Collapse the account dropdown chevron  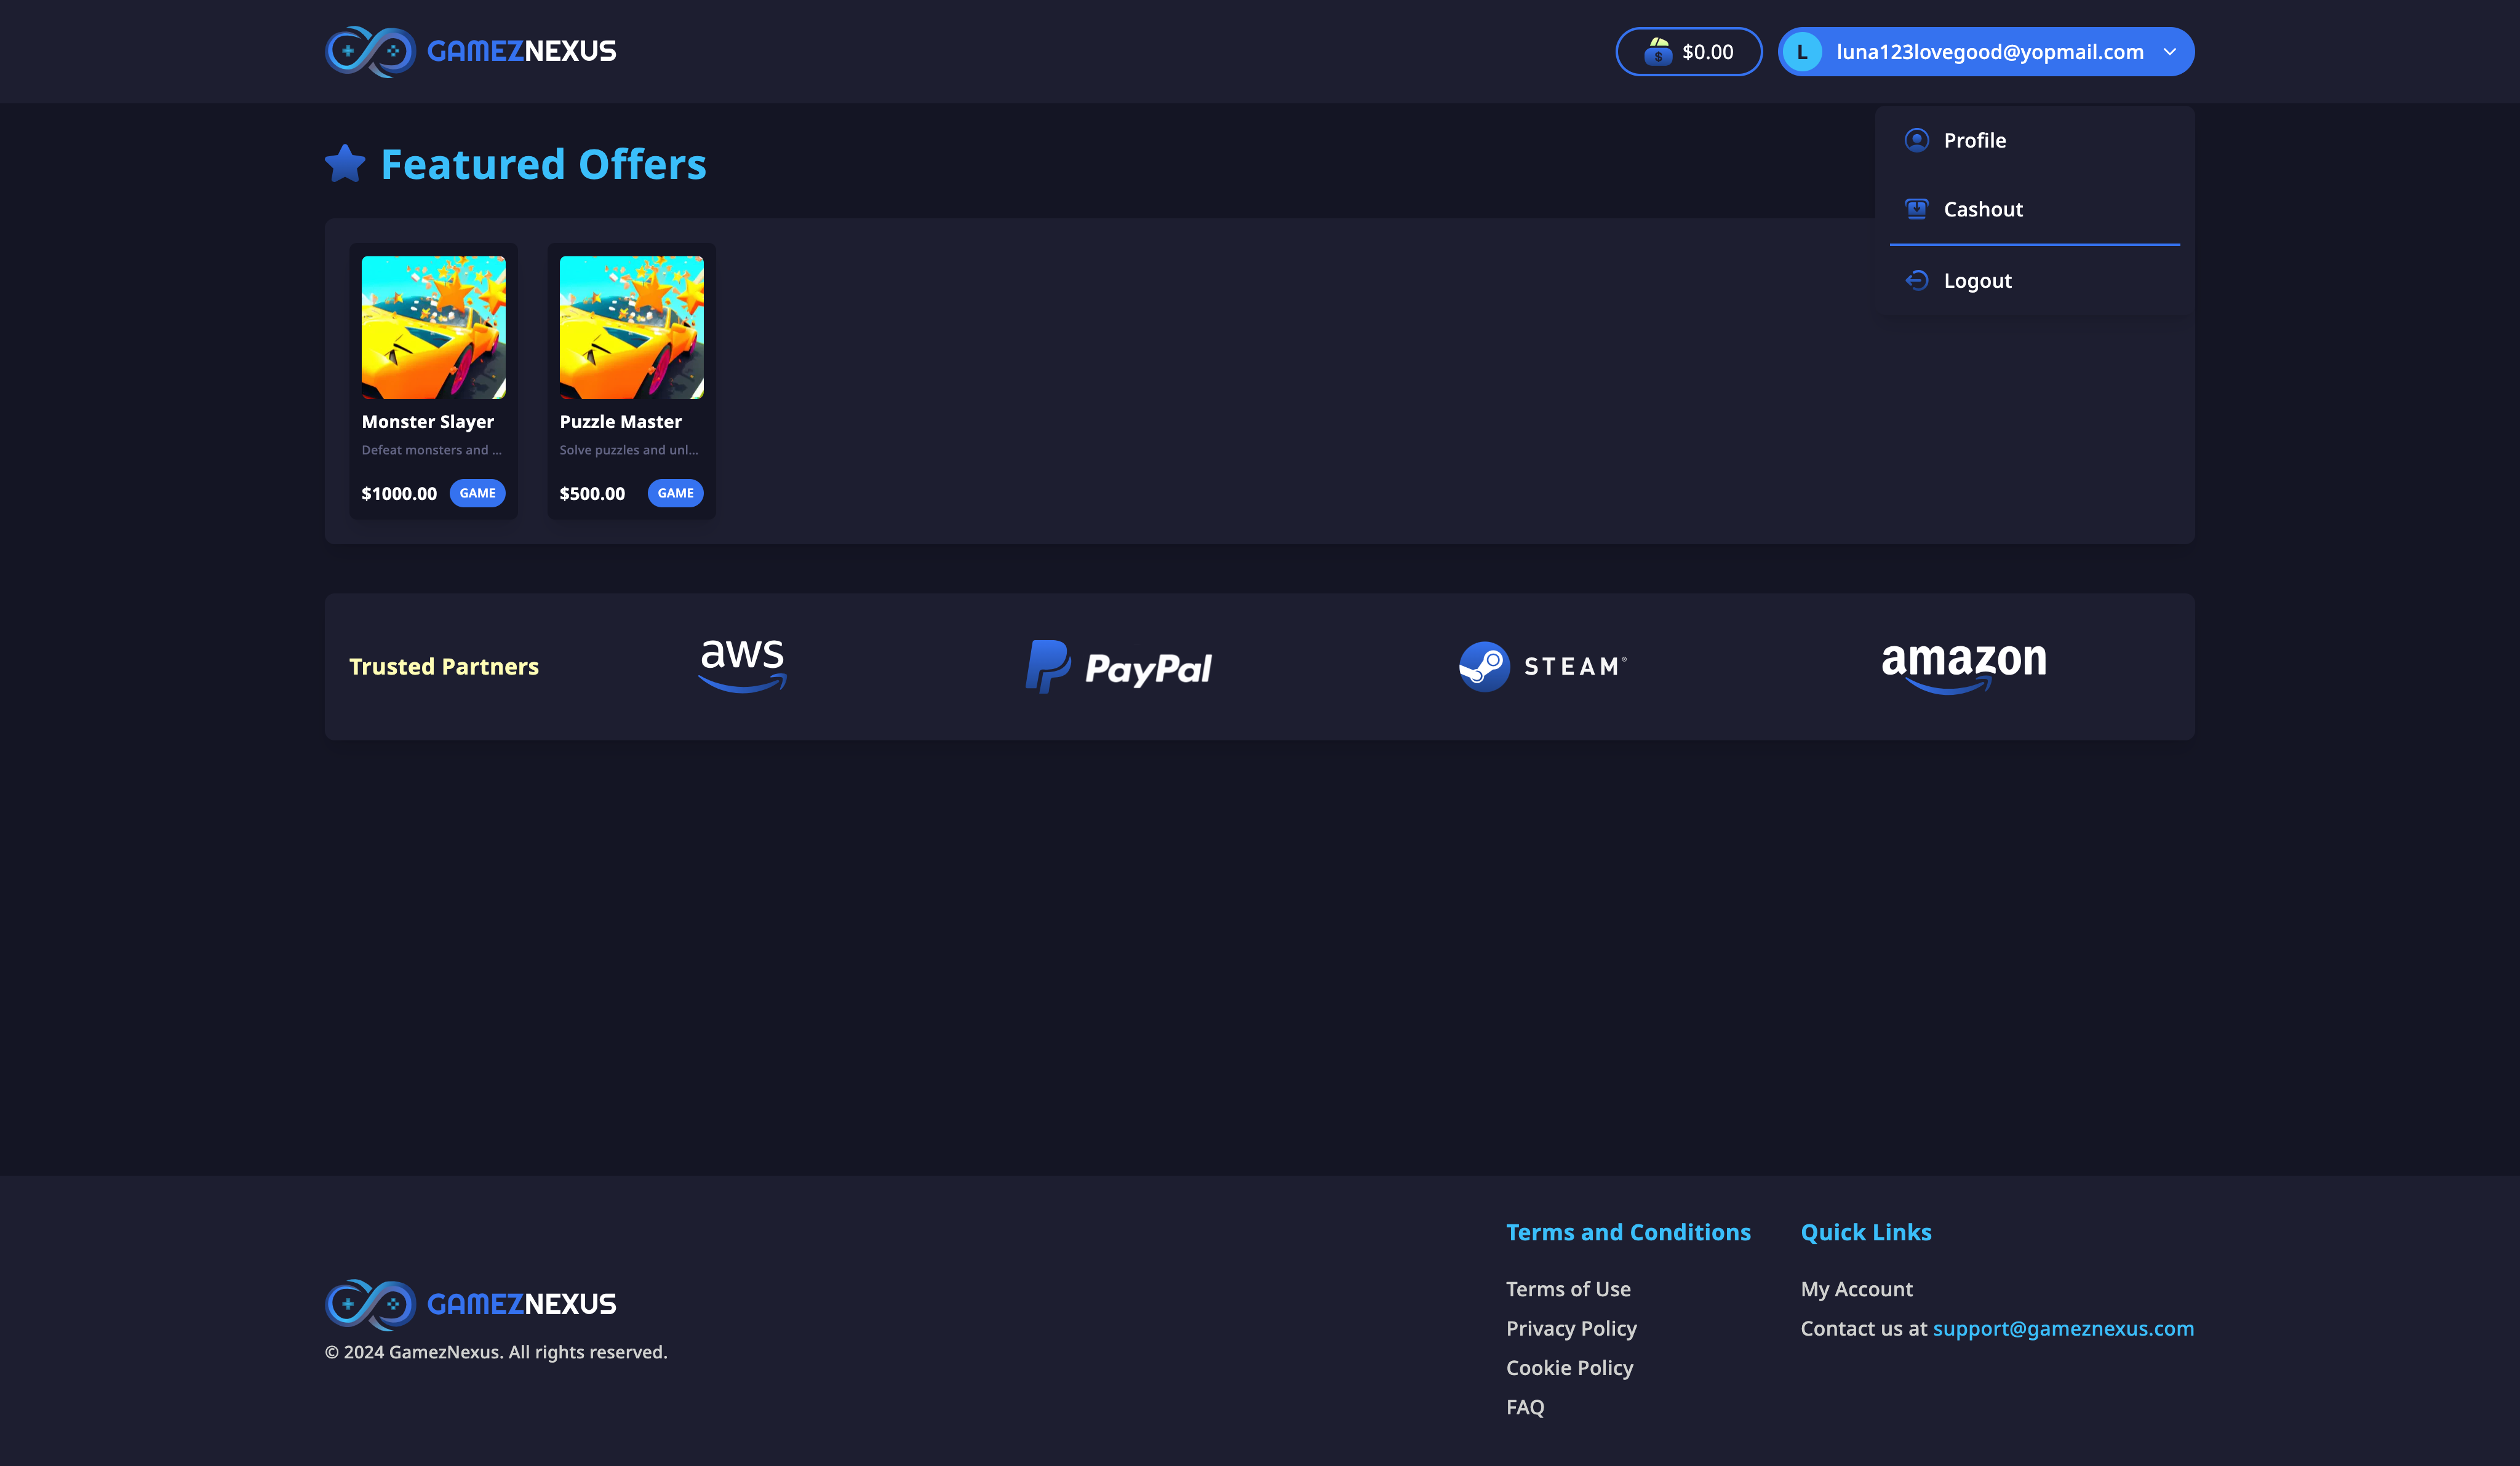pyautogui.click(x=2169, y=52)
